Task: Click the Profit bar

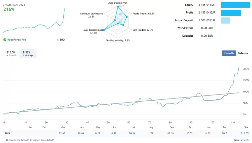Action: click(x=231, y=13)
